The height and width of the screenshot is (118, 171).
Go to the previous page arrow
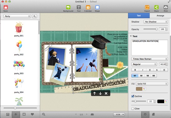pyautogui.click(x=76, y=114)
